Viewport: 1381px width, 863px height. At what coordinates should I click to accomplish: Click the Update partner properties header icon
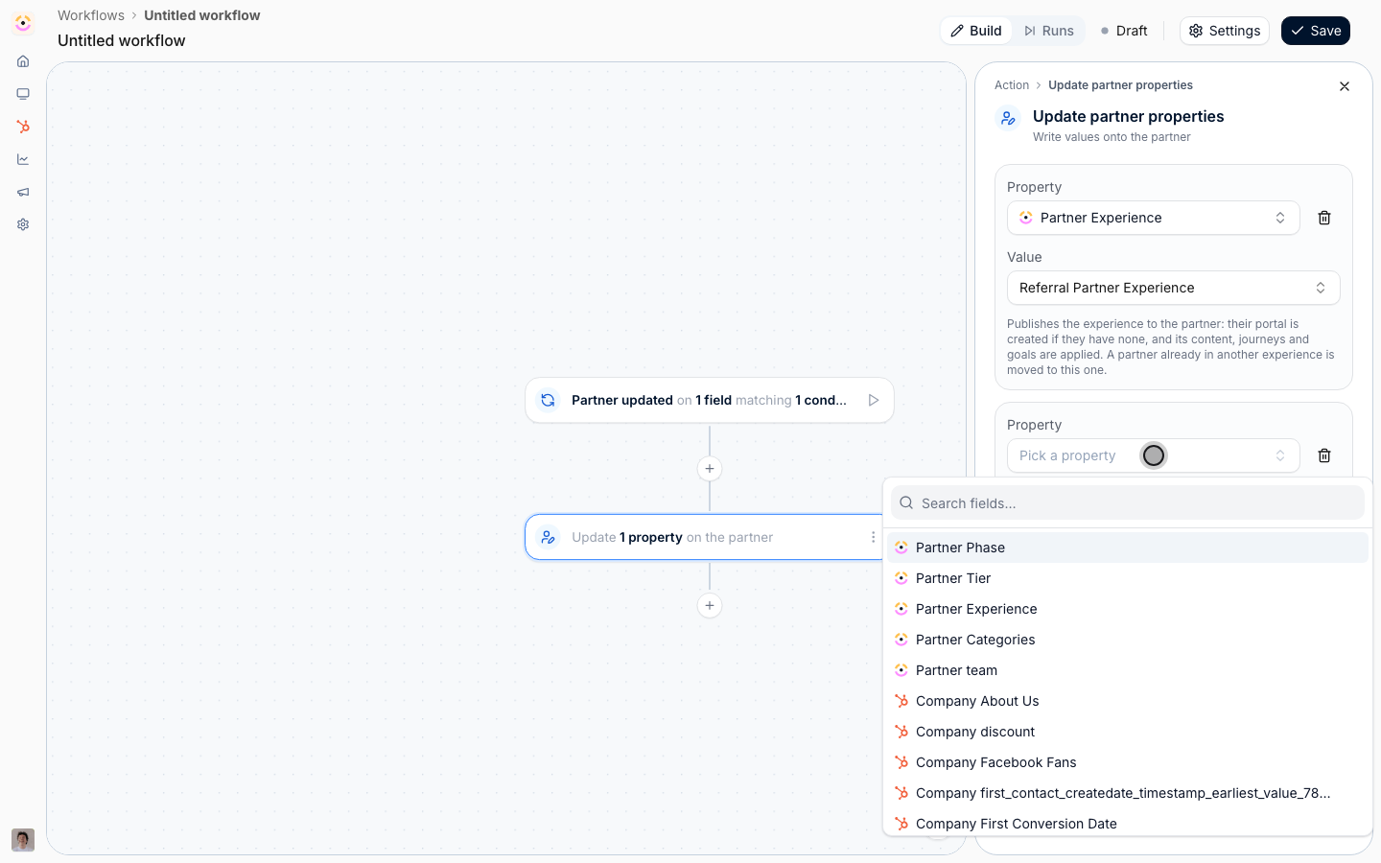(1008, 118)
